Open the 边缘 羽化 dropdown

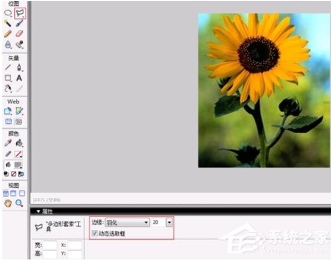point(127,222)
